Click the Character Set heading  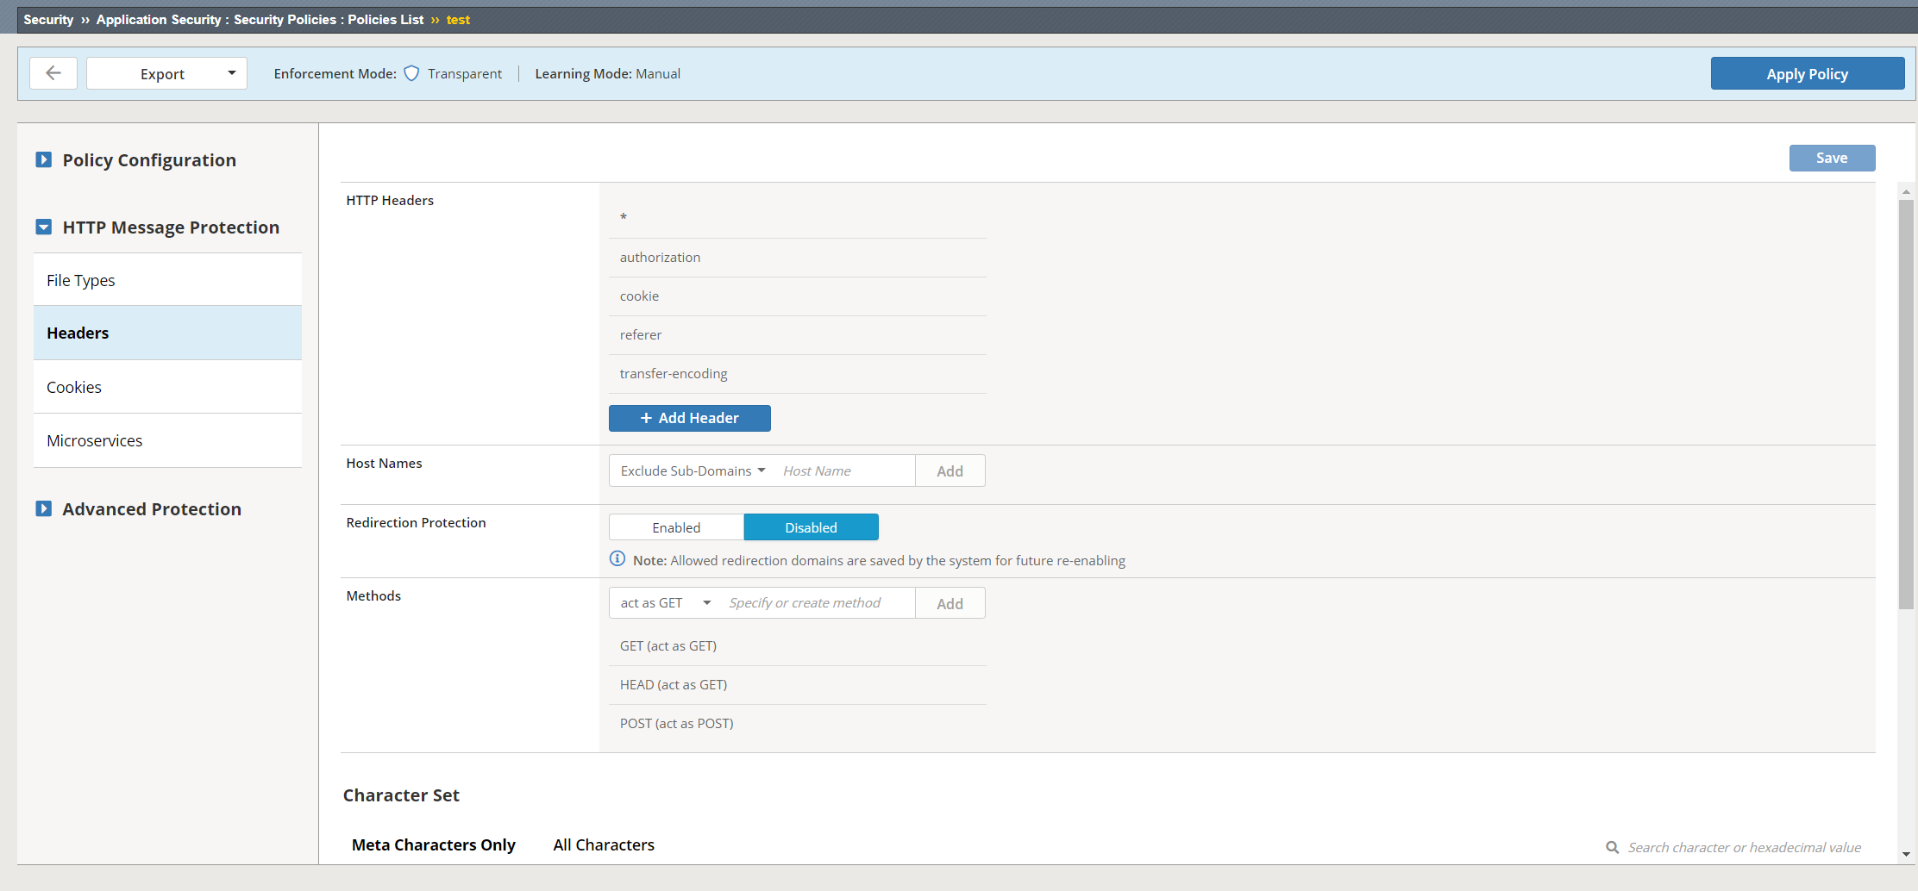tap(401, 795)
